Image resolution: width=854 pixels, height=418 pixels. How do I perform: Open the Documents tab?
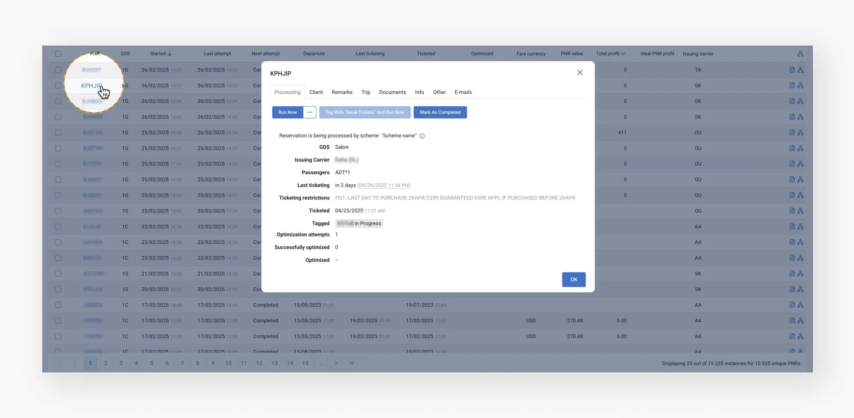click(x=392, y=92)
